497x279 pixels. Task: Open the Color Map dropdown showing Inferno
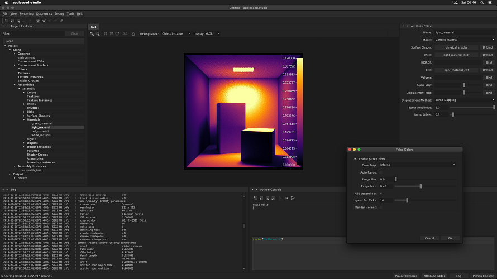click(x=417, y=165)
